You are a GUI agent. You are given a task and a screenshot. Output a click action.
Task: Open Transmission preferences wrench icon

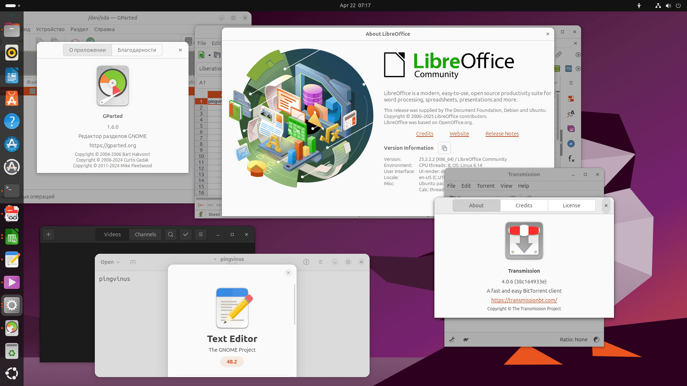(x=452, y=340)
